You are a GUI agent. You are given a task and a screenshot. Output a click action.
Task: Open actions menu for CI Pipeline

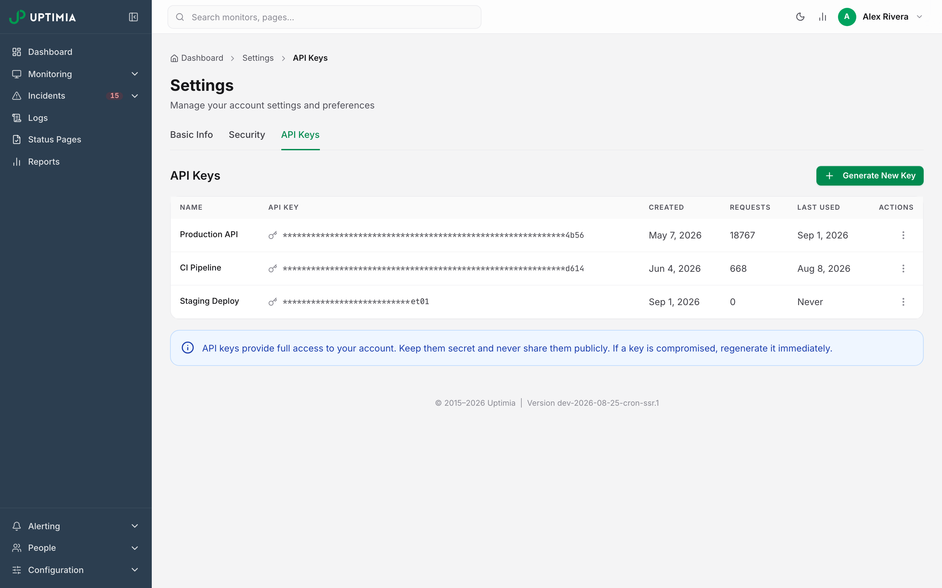[x=903, y=268]
